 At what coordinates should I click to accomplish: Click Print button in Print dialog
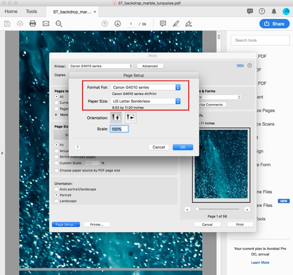pos(240,224)
